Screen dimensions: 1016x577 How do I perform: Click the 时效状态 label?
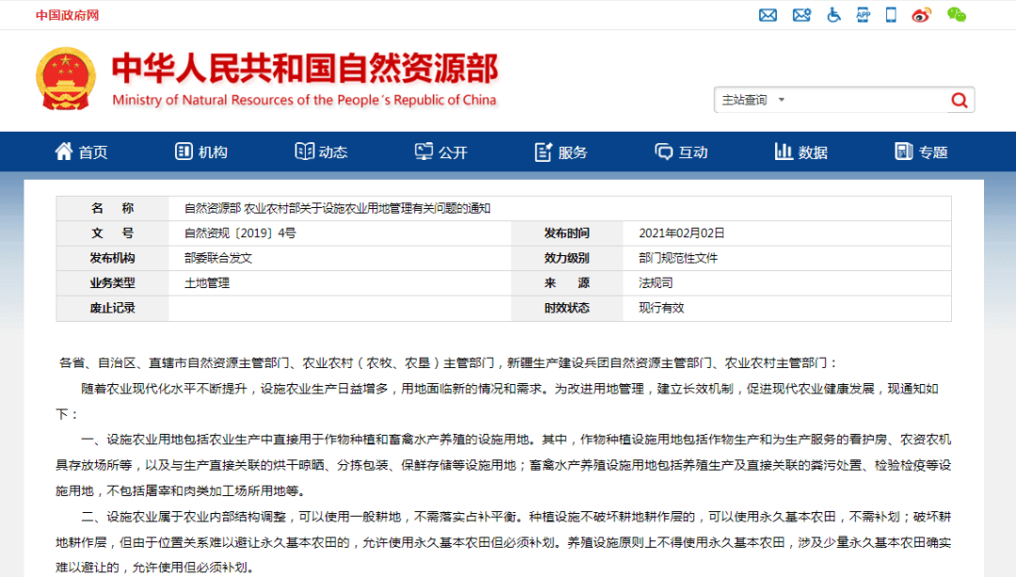point(566,308)
